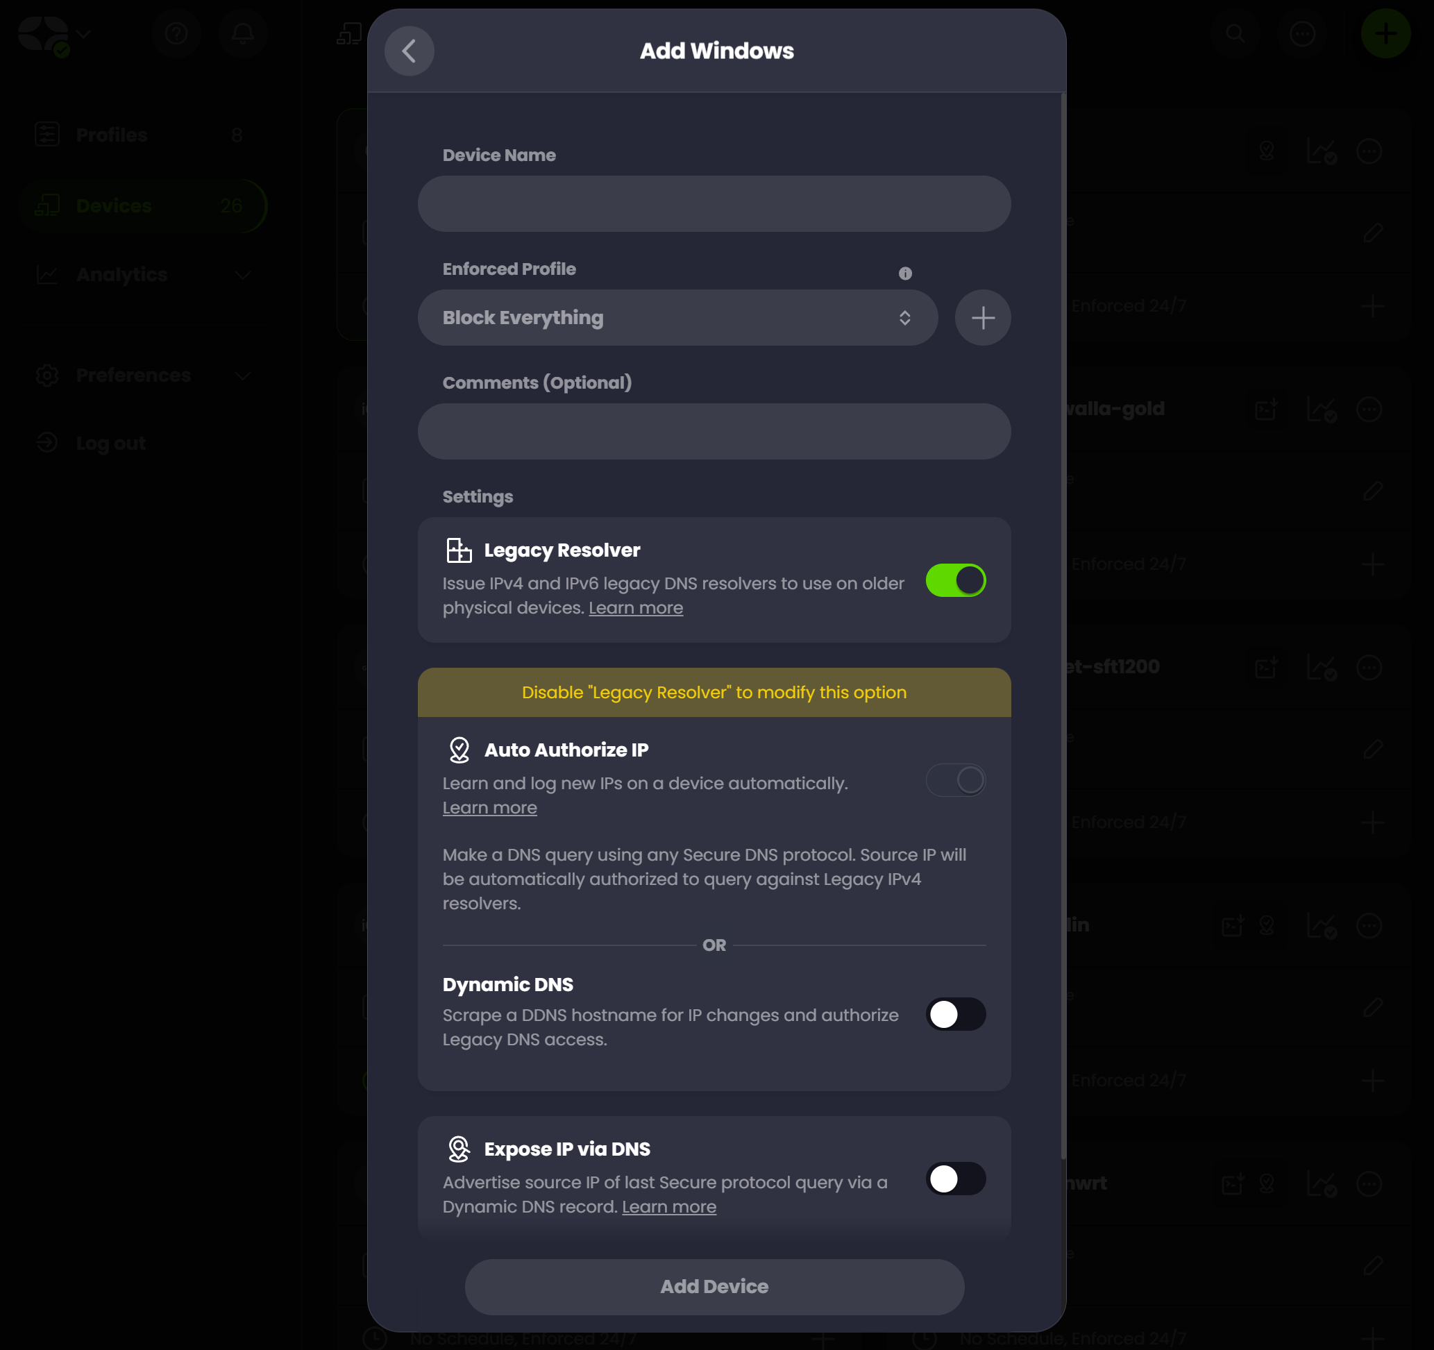Image resolution: width=1434 pixels, height=1350 pixels.
Task: Enable the Dynamic DNS toggle
Action: [955, 1015]
